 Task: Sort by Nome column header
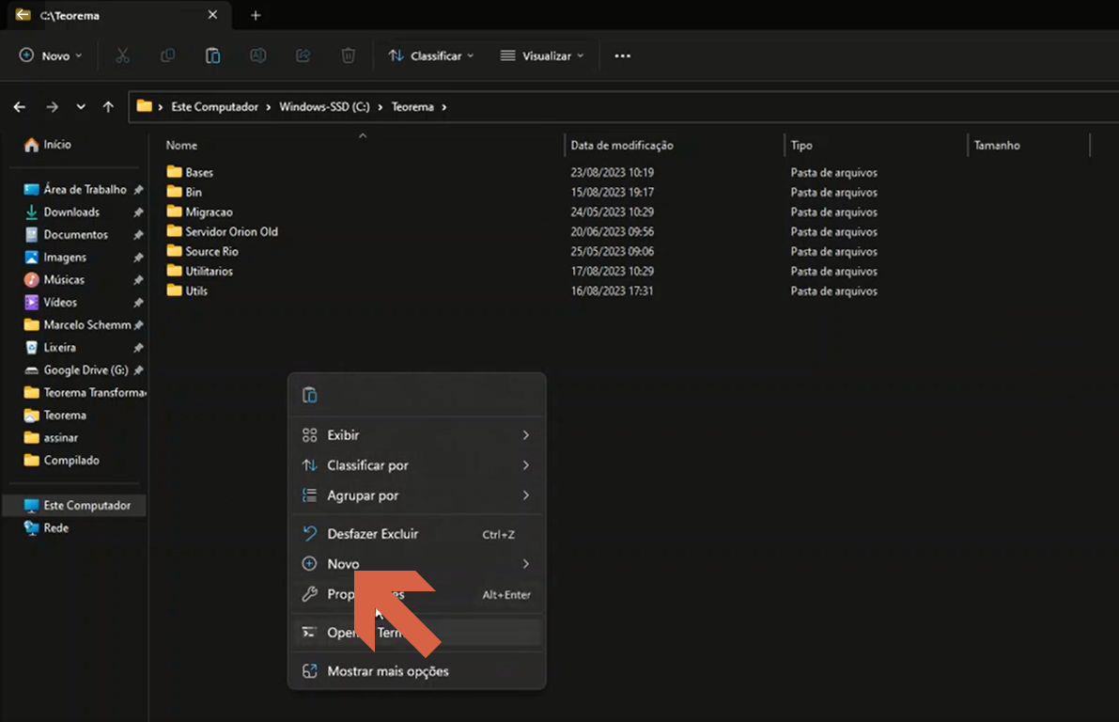click(181, 145)
